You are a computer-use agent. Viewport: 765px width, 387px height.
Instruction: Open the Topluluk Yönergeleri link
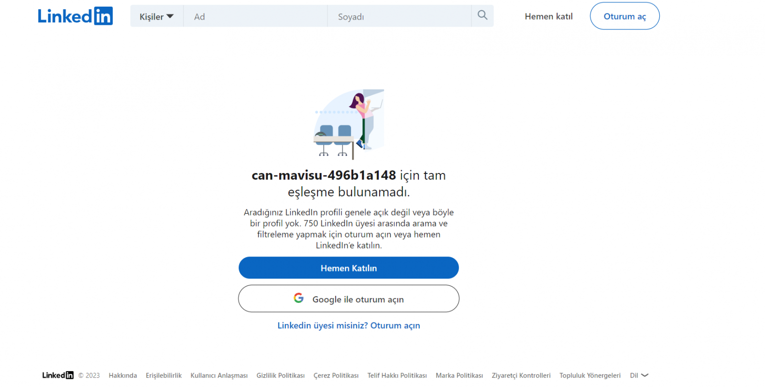coord(590,376)
